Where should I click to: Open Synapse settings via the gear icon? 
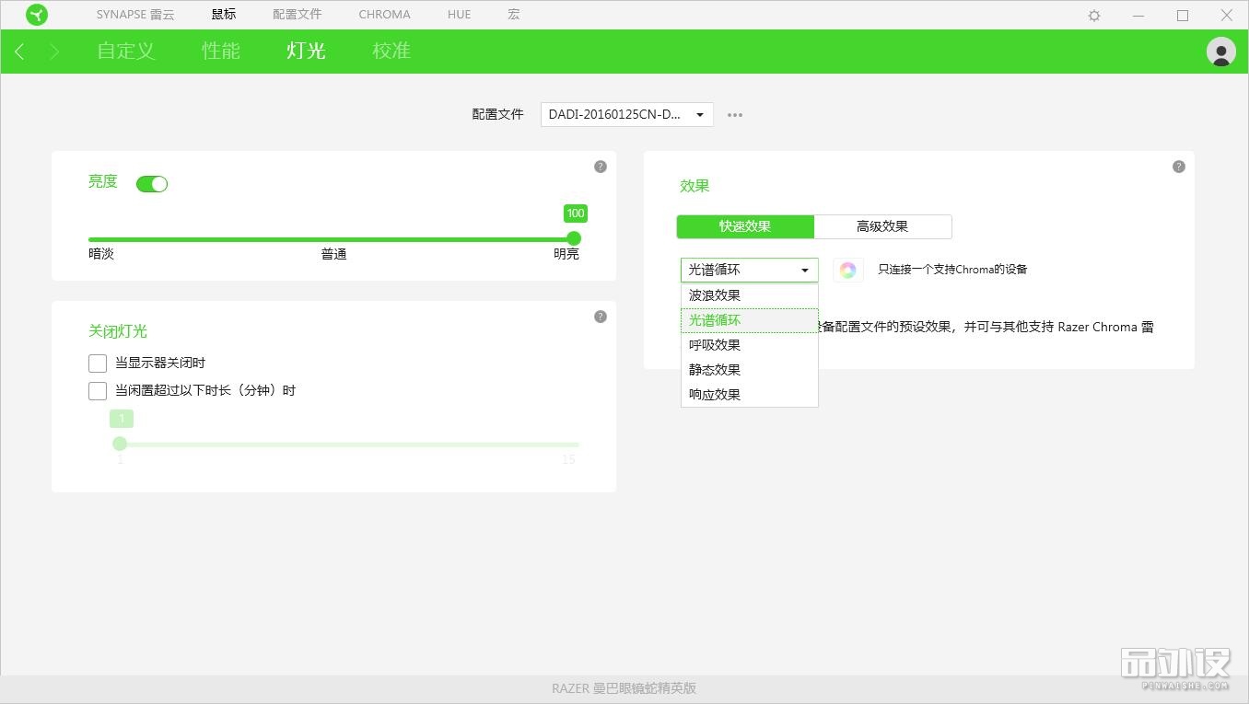click(1092, 15)
